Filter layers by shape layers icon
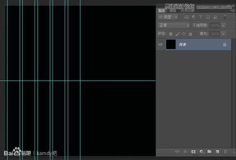 tap(208, 17)
